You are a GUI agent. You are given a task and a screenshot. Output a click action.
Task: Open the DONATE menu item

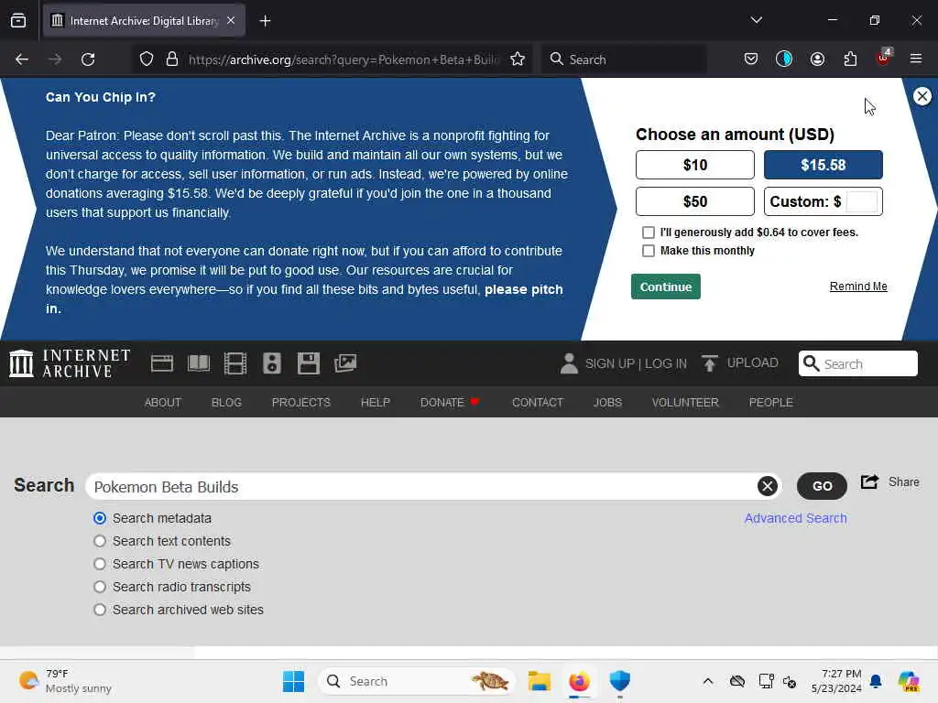[450, 403]
